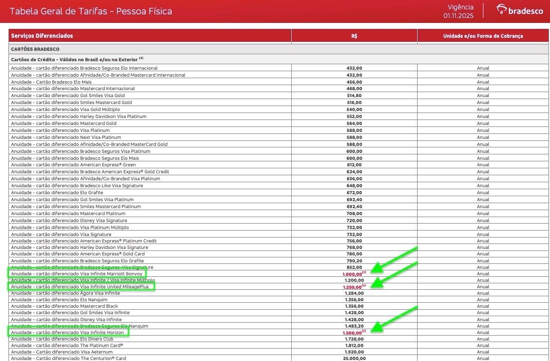Screen dimensions: 550x361
Task: Select the highlighted Visa Infinite Horizon row
Action: click(x=68, y=332)
